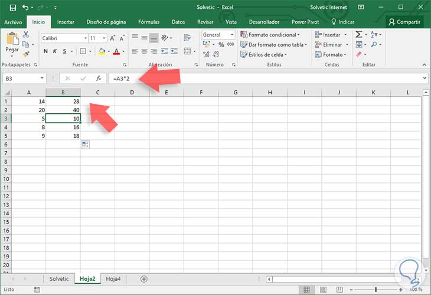Apply the red font color A

tap(116, 51)
